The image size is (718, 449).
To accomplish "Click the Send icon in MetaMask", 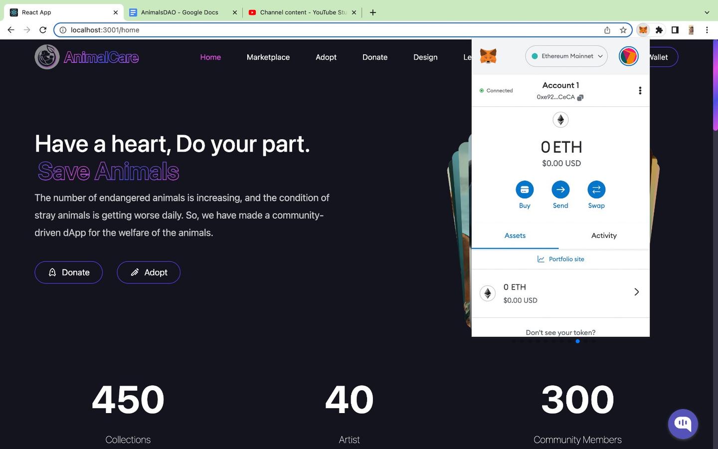I will 560,190.
